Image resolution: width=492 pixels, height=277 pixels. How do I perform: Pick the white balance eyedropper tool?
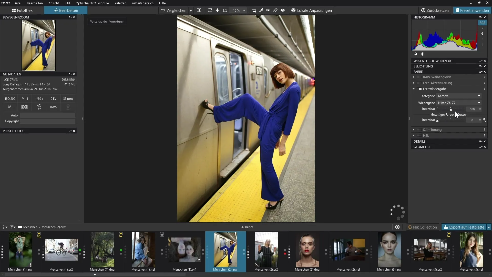pyautogui.click(x=261, y=10)
